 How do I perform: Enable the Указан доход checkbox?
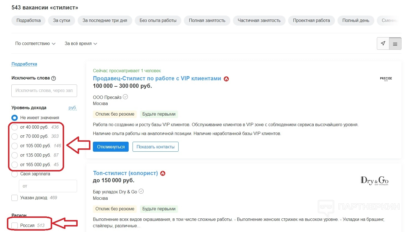pos(15,198)
